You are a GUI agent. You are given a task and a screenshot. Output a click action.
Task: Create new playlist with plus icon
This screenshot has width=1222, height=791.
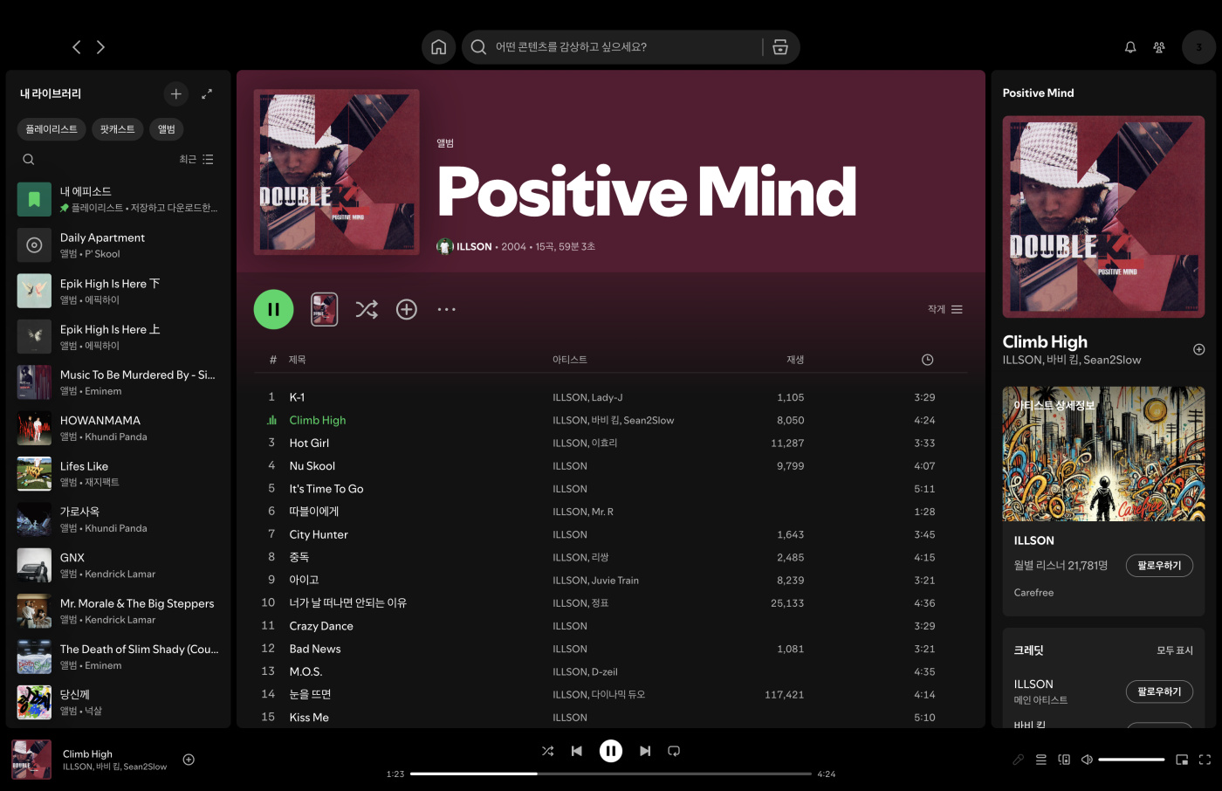click(x=176, y=93)
